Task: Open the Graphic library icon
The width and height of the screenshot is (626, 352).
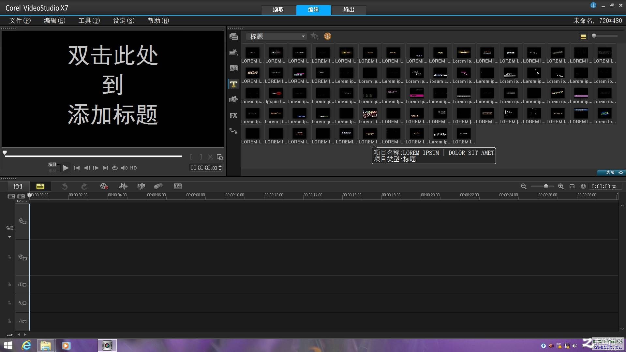Action: (x=233, y=99)
